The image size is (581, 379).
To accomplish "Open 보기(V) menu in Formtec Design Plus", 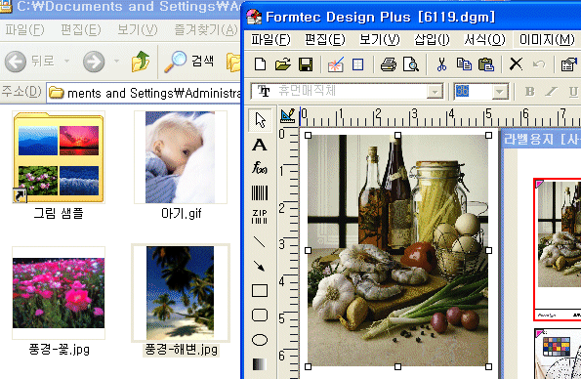I will coord(380,39).
